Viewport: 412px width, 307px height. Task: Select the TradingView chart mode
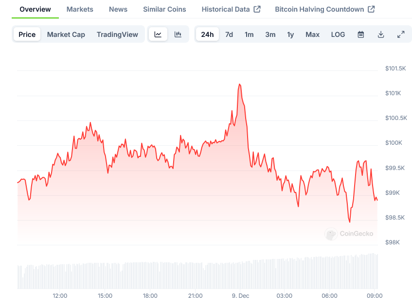tap(117, 34)
